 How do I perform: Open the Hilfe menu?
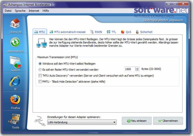46,11
